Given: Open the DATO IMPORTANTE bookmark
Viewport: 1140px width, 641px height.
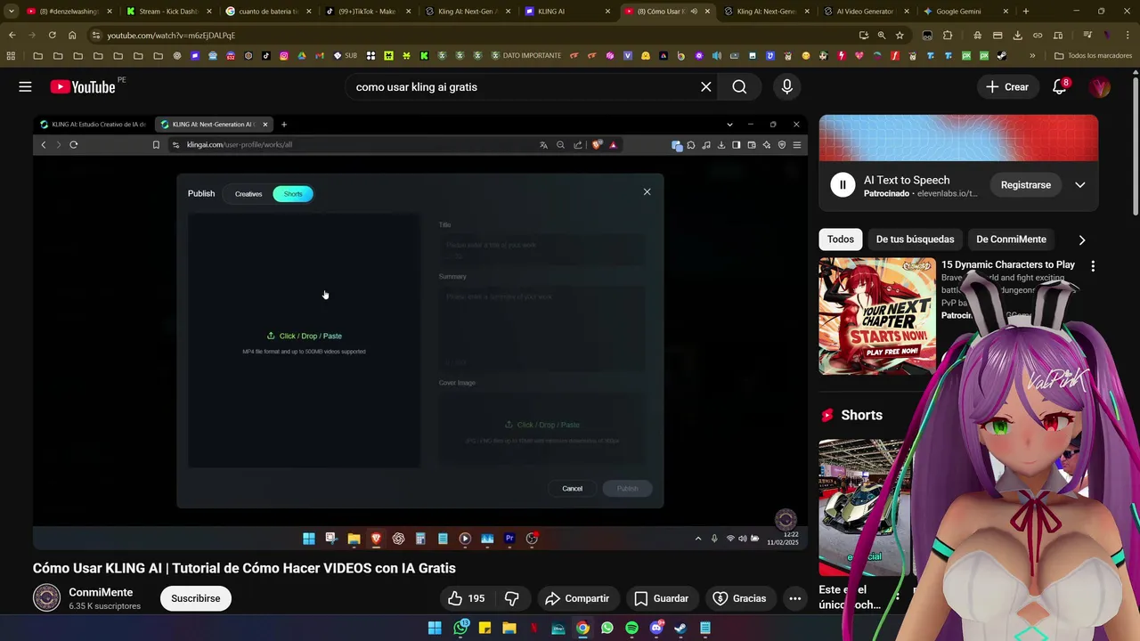Looking at the screenshot, I should coord(525,55).
